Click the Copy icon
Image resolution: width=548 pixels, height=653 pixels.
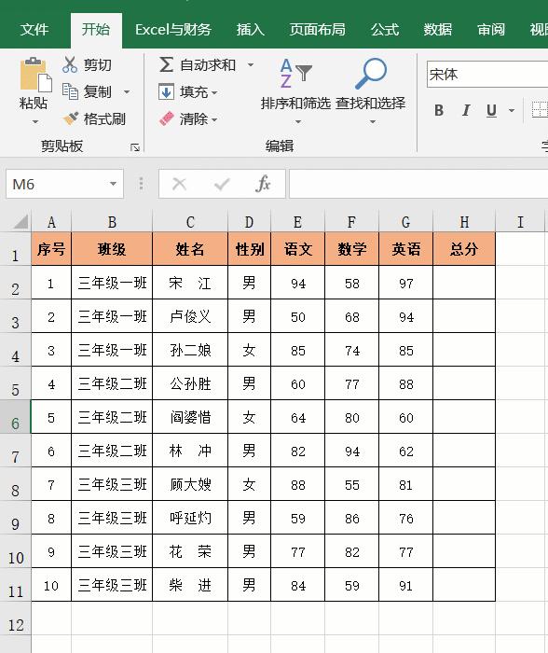[x=70, y=91]
